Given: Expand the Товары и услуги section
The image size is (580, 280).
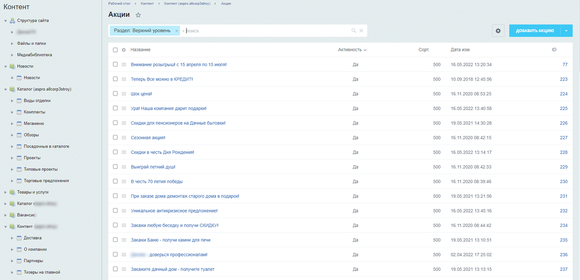Looking at the screenshot, I should [5, 192].
